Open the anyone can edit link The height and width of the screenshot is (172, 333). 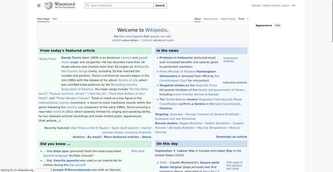(160, 37)
